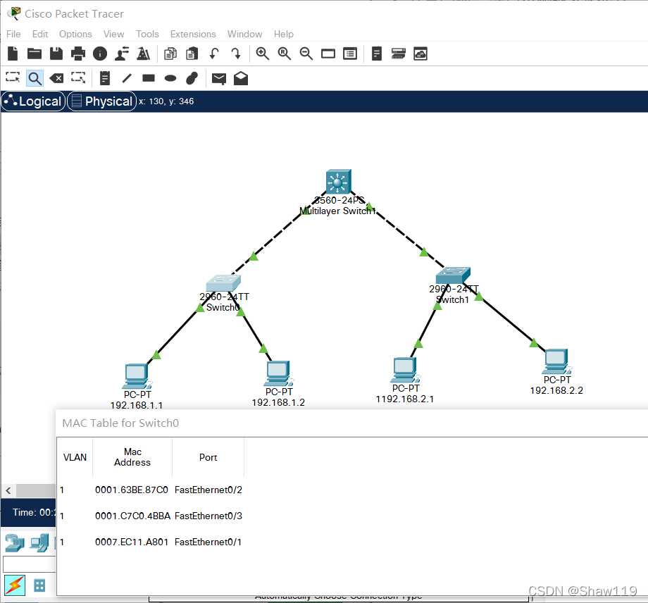Click MAC entry 0001.C7C0.4BBA
The image size is (648, 603).
(132, 516)
